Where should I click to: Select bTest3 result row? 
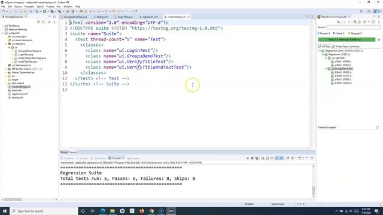(x=342, y=72)
